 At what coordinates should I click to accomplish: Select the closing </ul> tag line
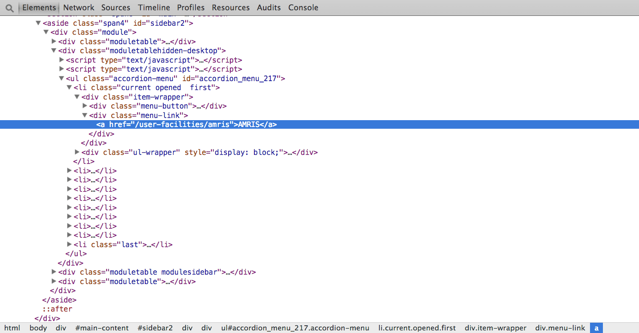pyautogui.click(x=76, y=254)
